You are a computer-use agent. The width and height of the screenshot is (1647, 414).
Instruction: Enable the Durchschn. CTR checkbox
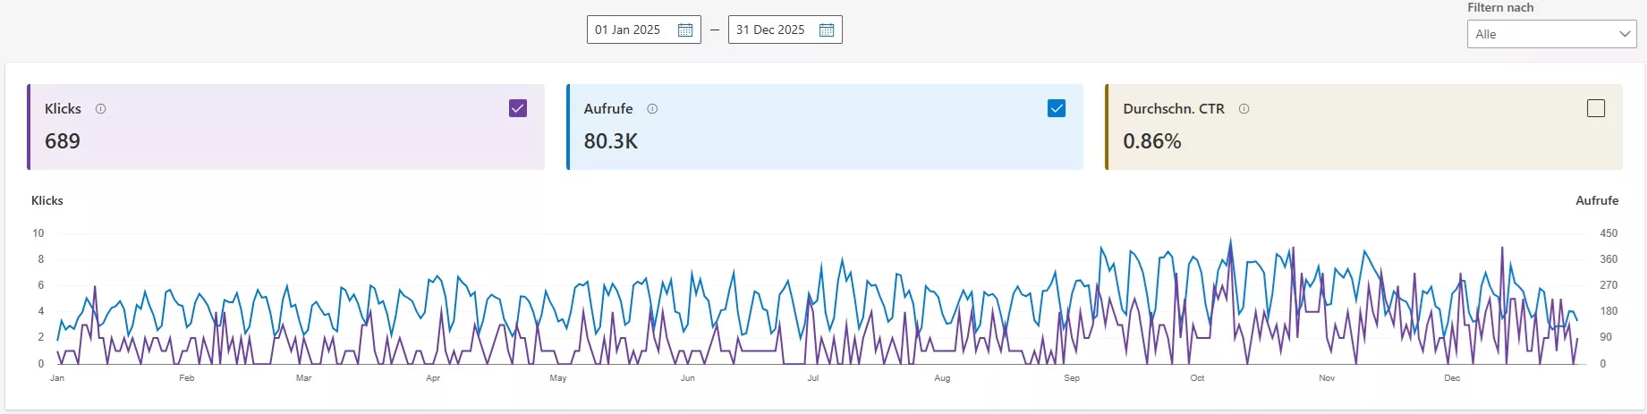point(1595,108)
